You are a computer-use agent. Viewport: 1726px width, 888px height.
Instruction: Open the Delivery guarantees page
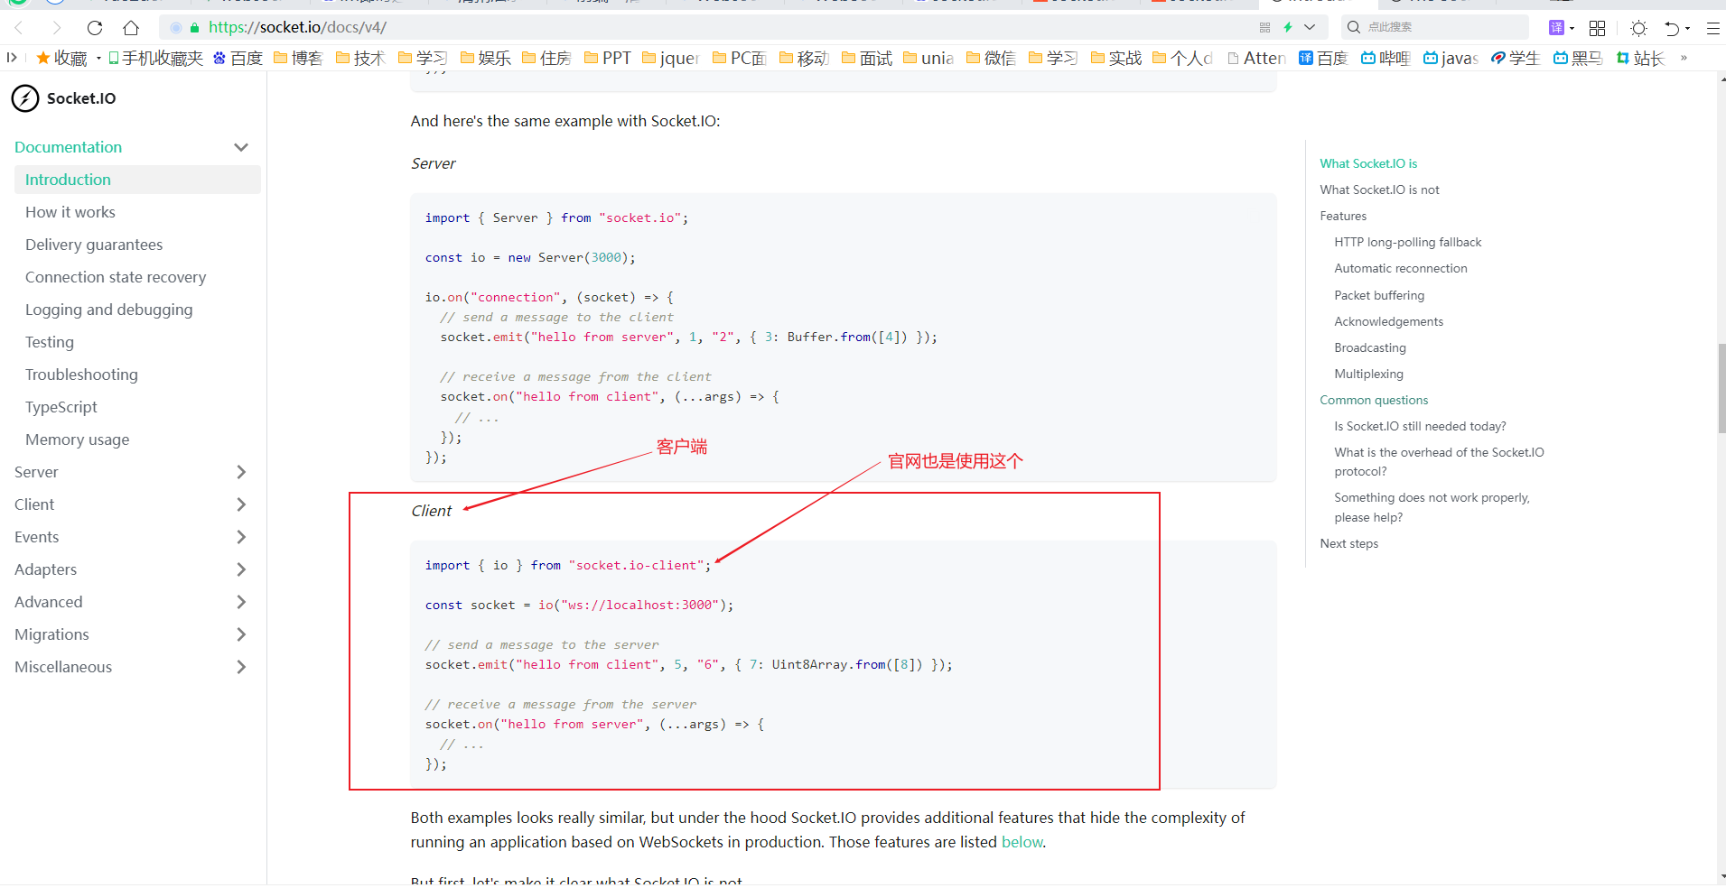(94, 245)
